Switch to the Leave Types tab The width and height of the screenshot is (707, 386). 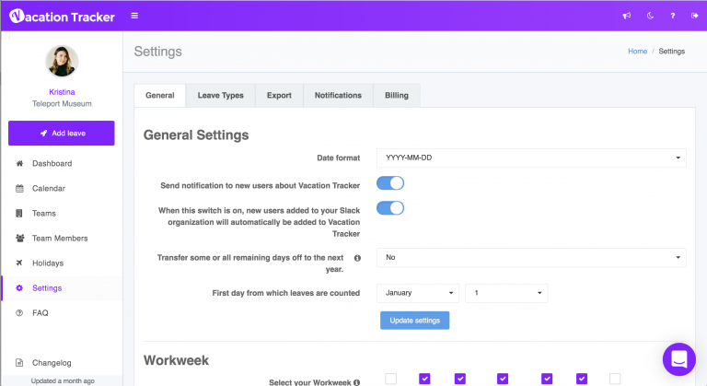click(221, 95)
